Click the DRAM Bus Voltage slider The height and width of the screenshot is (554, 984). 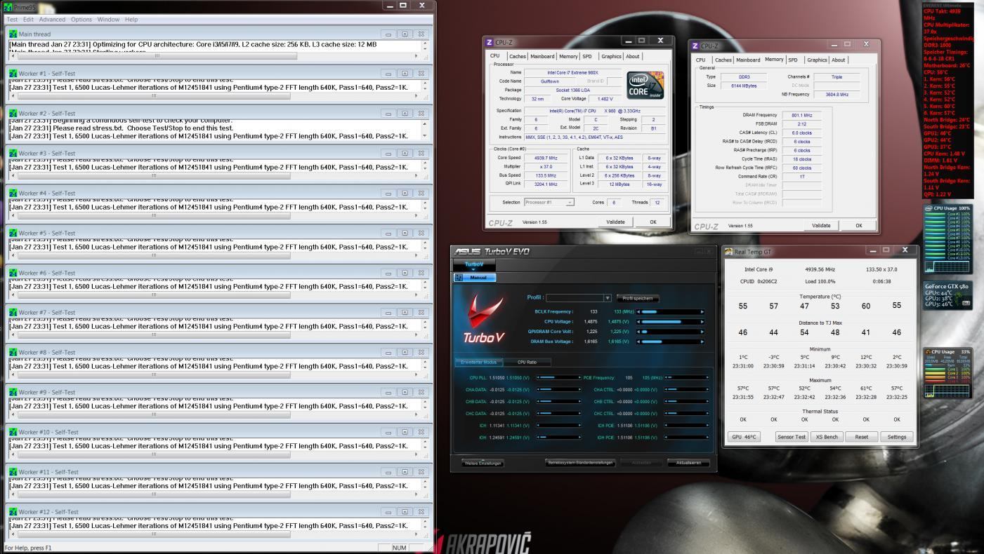(670, 341)
